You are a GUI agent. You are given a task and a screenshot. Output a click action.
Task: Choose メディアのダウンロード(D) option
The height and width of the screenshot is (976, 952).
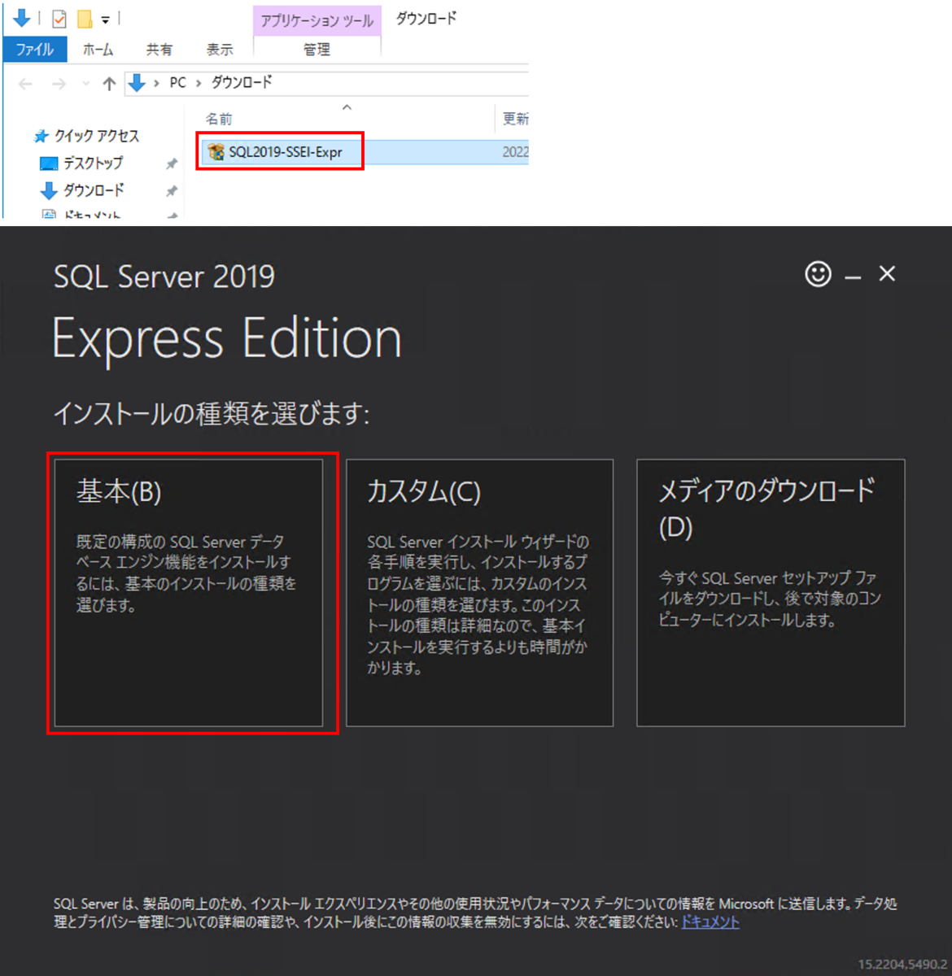[771, 593]
